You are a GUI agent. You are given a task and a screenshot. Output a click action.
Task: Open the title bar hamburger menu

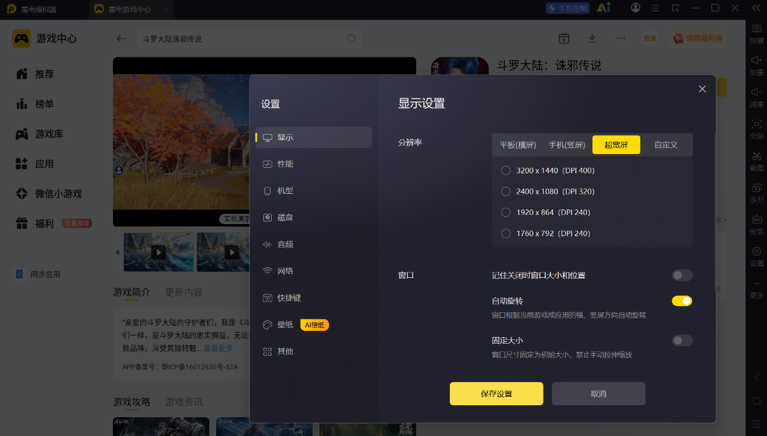[x=655, y=8]
